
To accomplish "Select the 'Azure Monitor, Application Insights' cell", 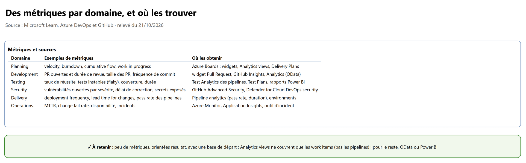I will point(243,106).
